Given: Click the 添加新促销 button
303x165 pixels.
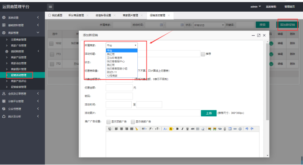Looking at the screenshot, I should 287,25.
